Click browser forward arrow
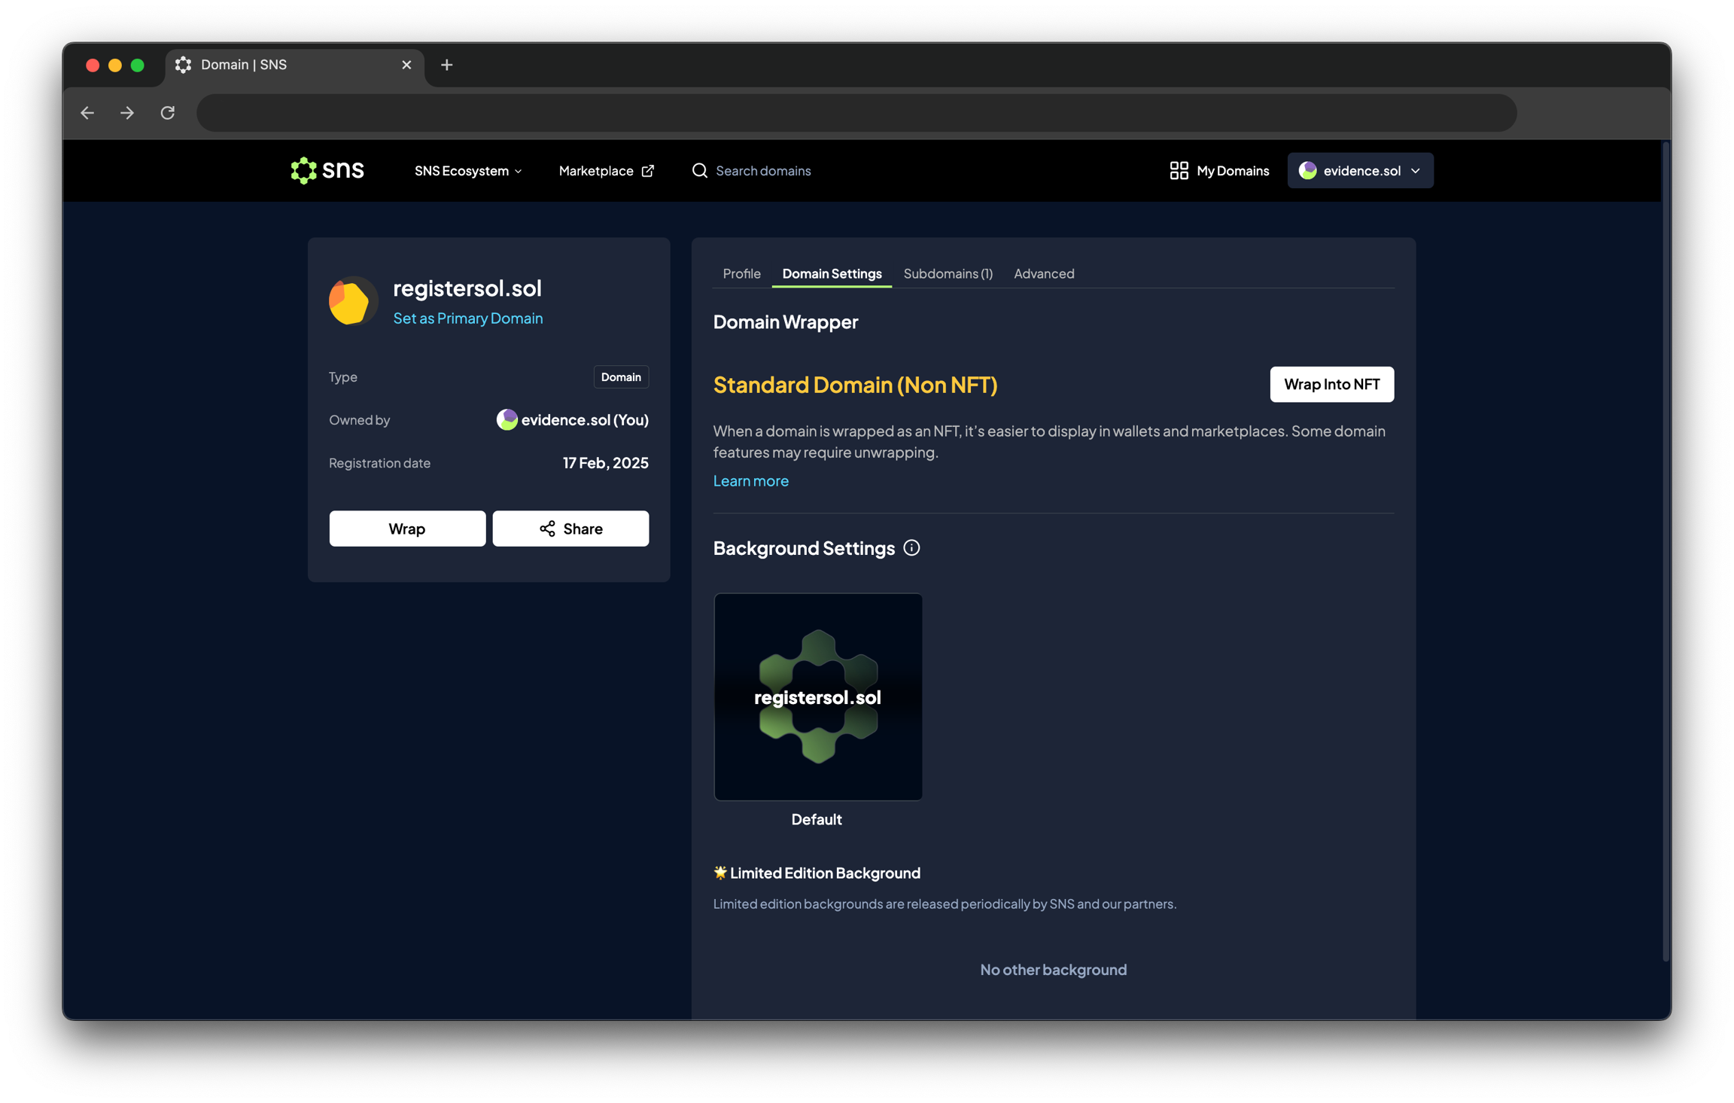 point(127,113)
